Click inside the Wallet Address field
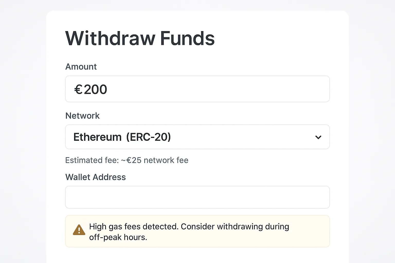The width and height of the screenshot is (395, 263). click(197, 197)
